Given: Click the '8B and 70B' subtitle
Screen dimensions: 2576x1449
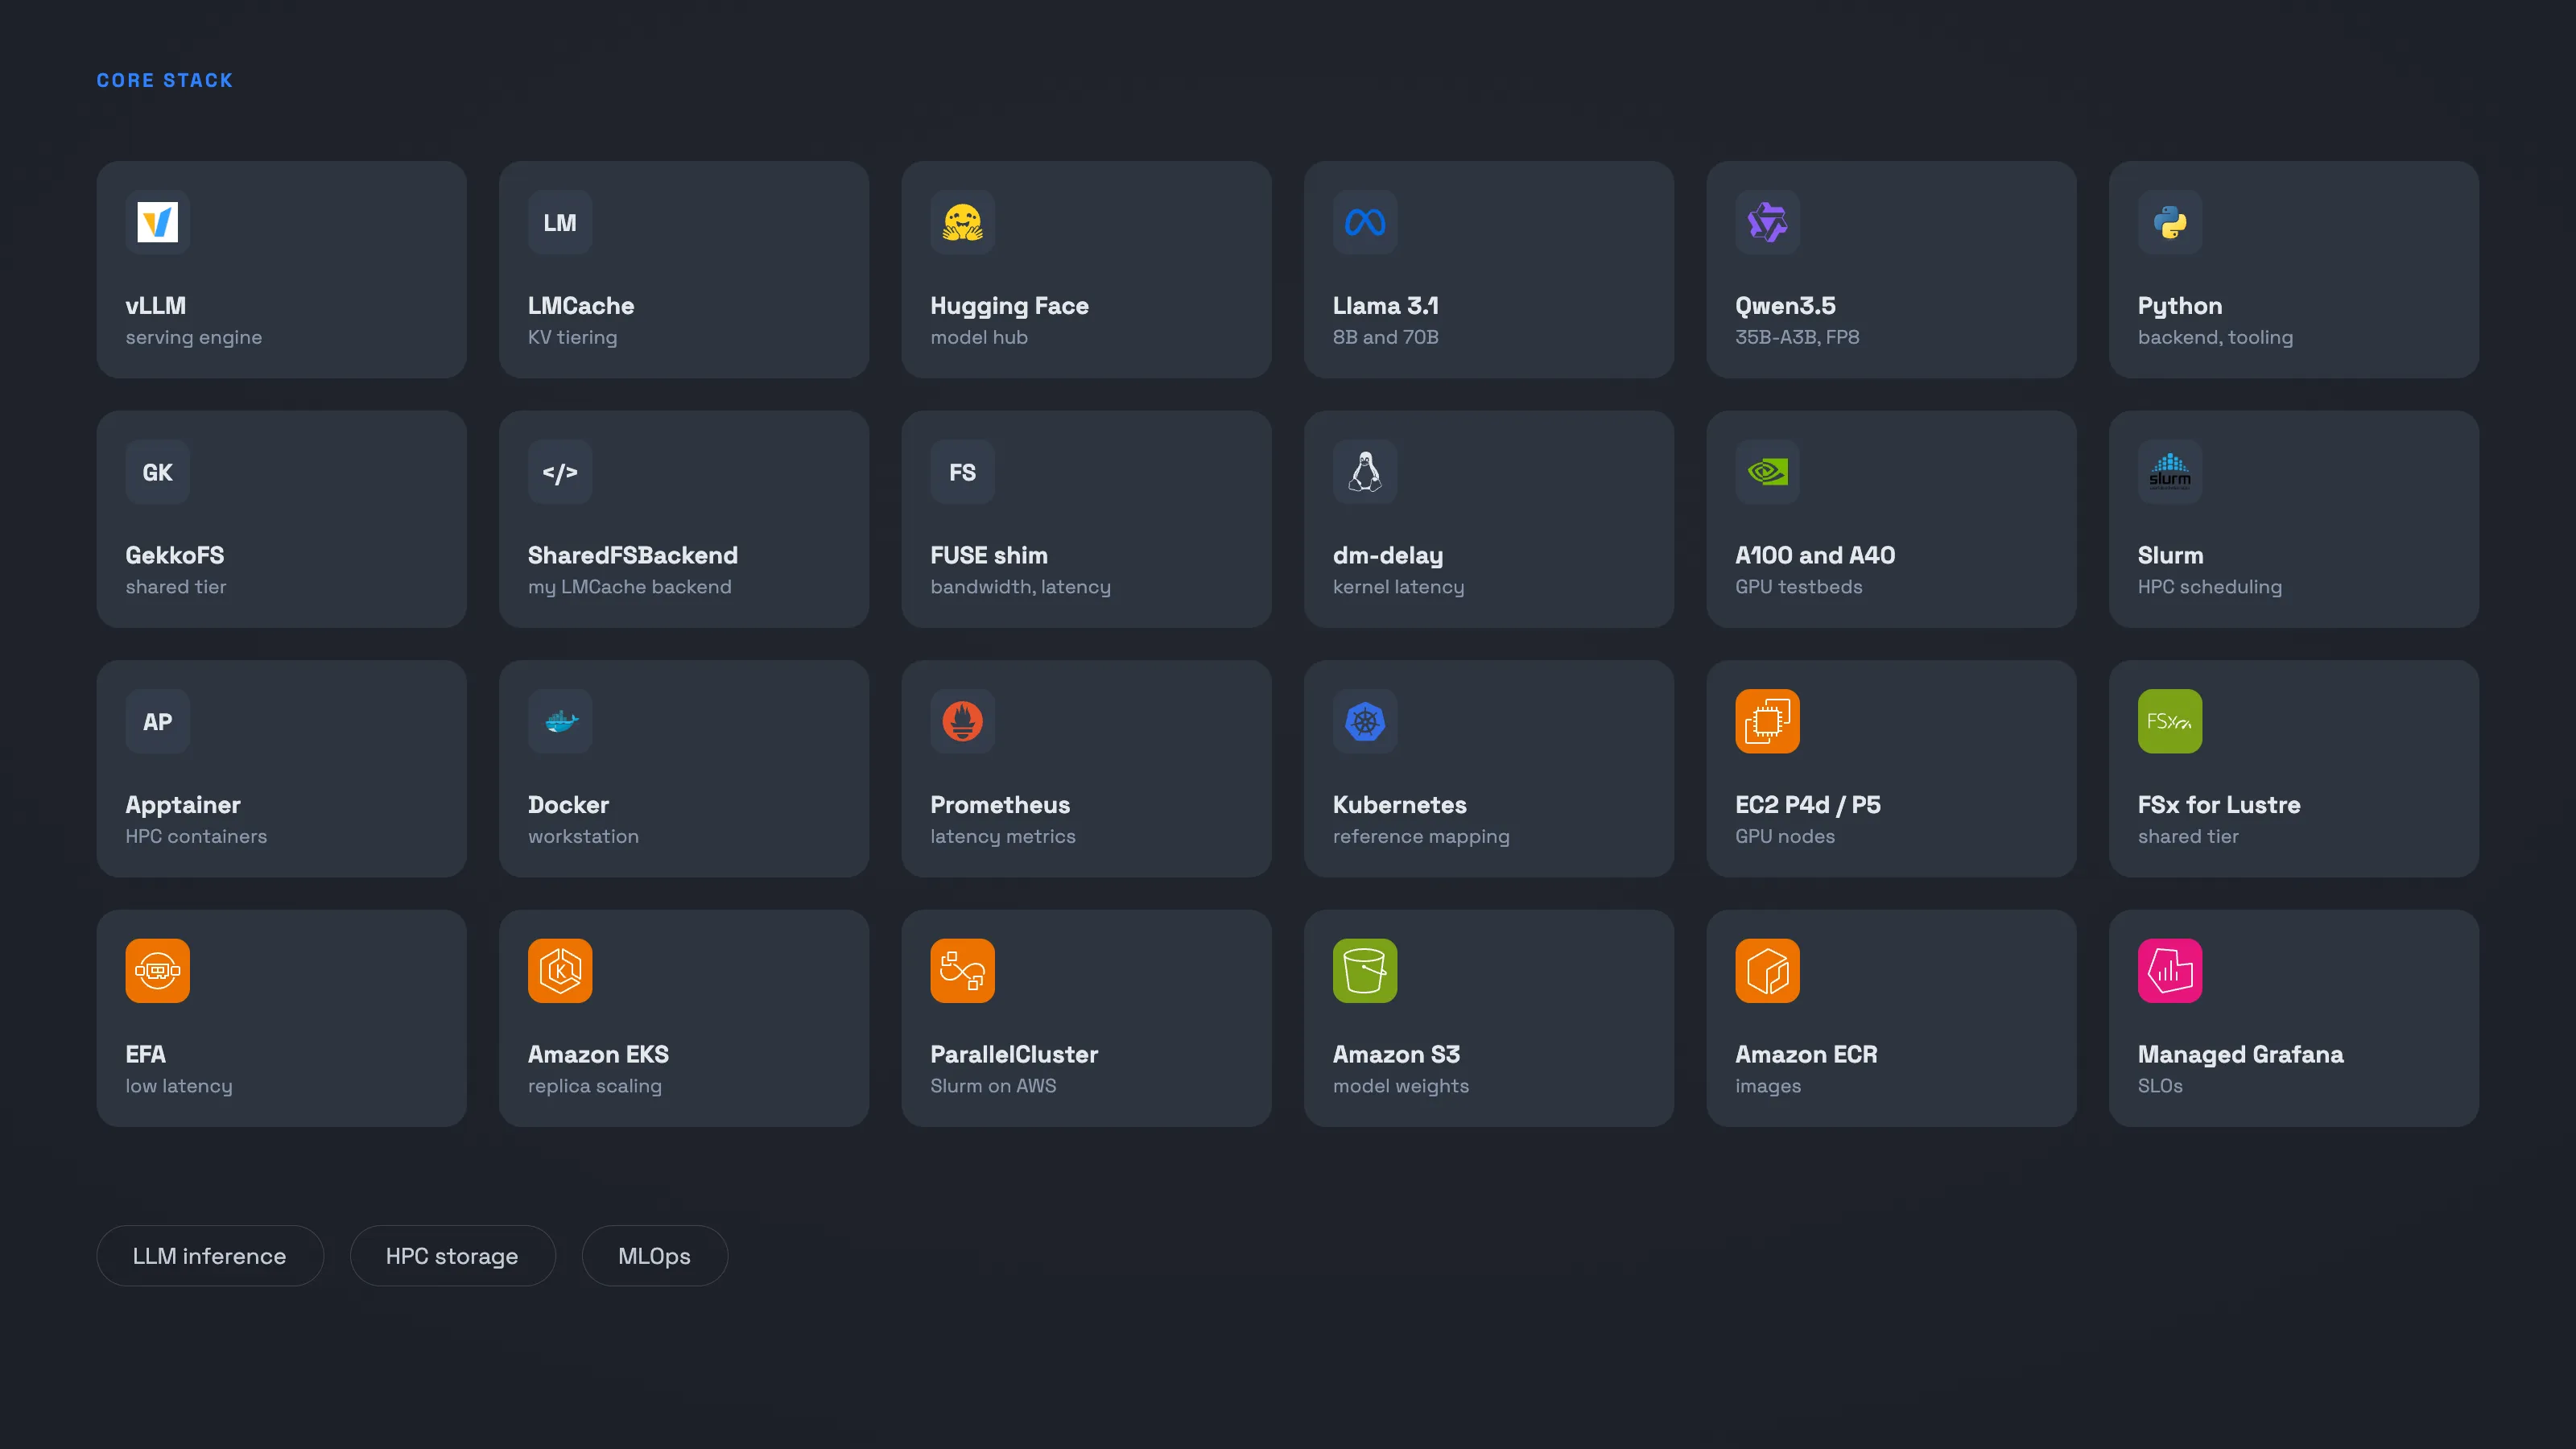Looking at the screenshot, I should coord(1386,338).
